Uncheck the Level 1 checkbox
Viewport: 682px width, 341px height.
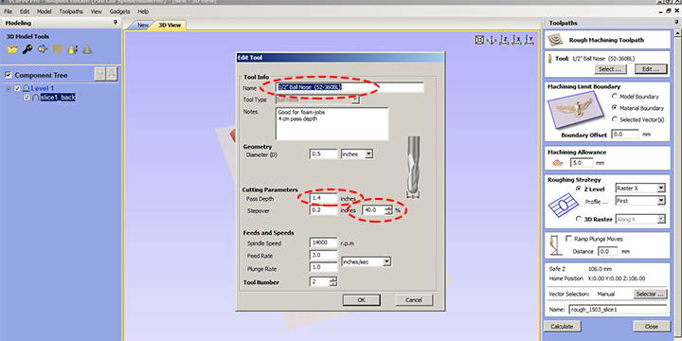click(x=17, y=89)
